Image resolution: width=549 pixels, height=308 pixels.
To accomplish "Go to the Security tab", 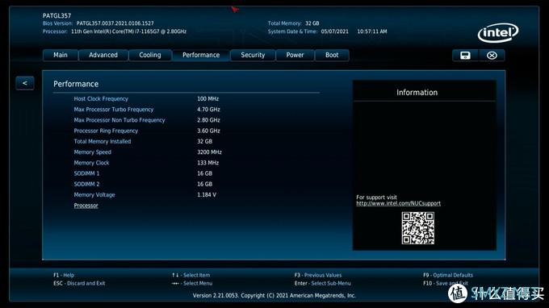I will click(253, 56).
